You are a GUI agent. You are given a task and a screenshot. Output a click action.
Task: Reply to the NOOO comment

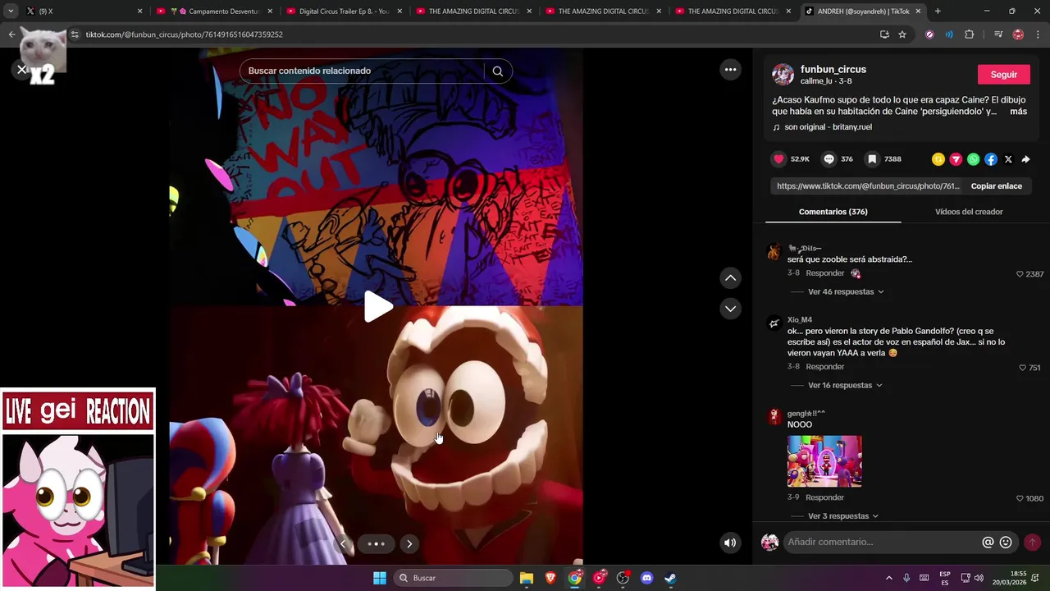coord(824,497)
